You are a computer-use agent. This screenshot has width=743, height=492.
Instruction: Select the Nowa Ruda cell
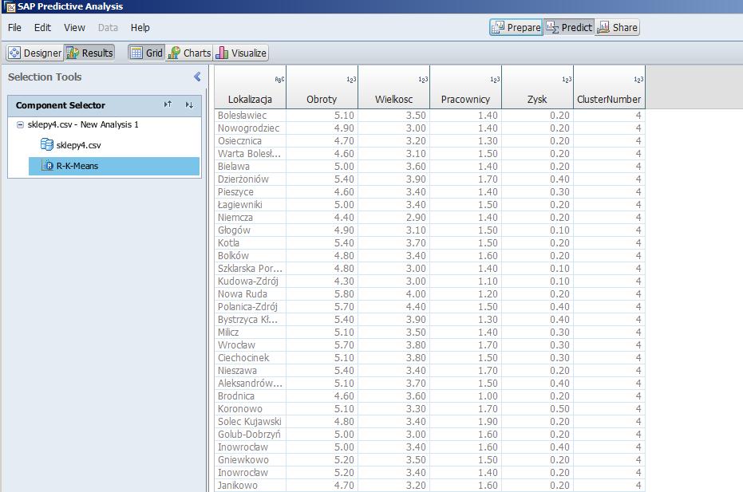point(251,294)
